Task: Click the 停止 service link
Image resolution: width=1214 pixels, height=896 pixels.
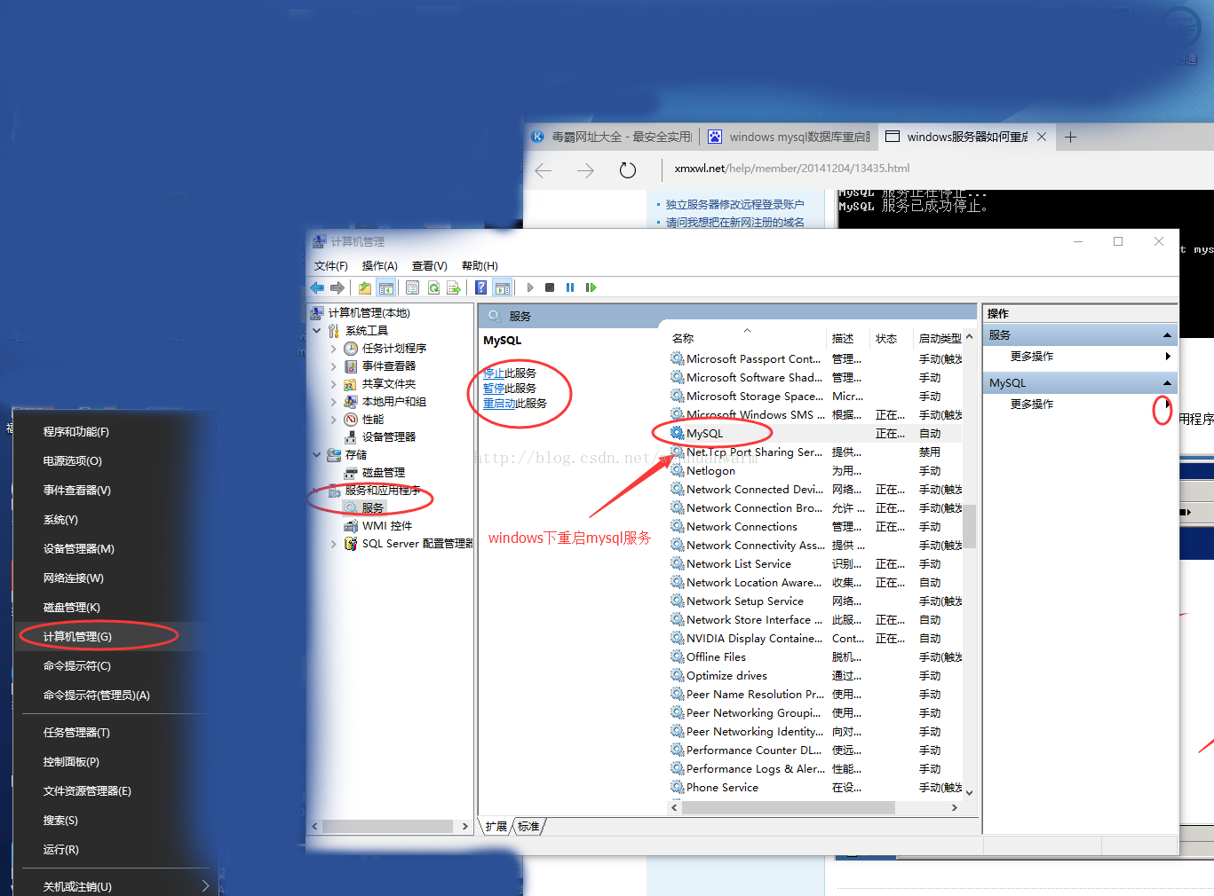Action: (x=494, y=373)
